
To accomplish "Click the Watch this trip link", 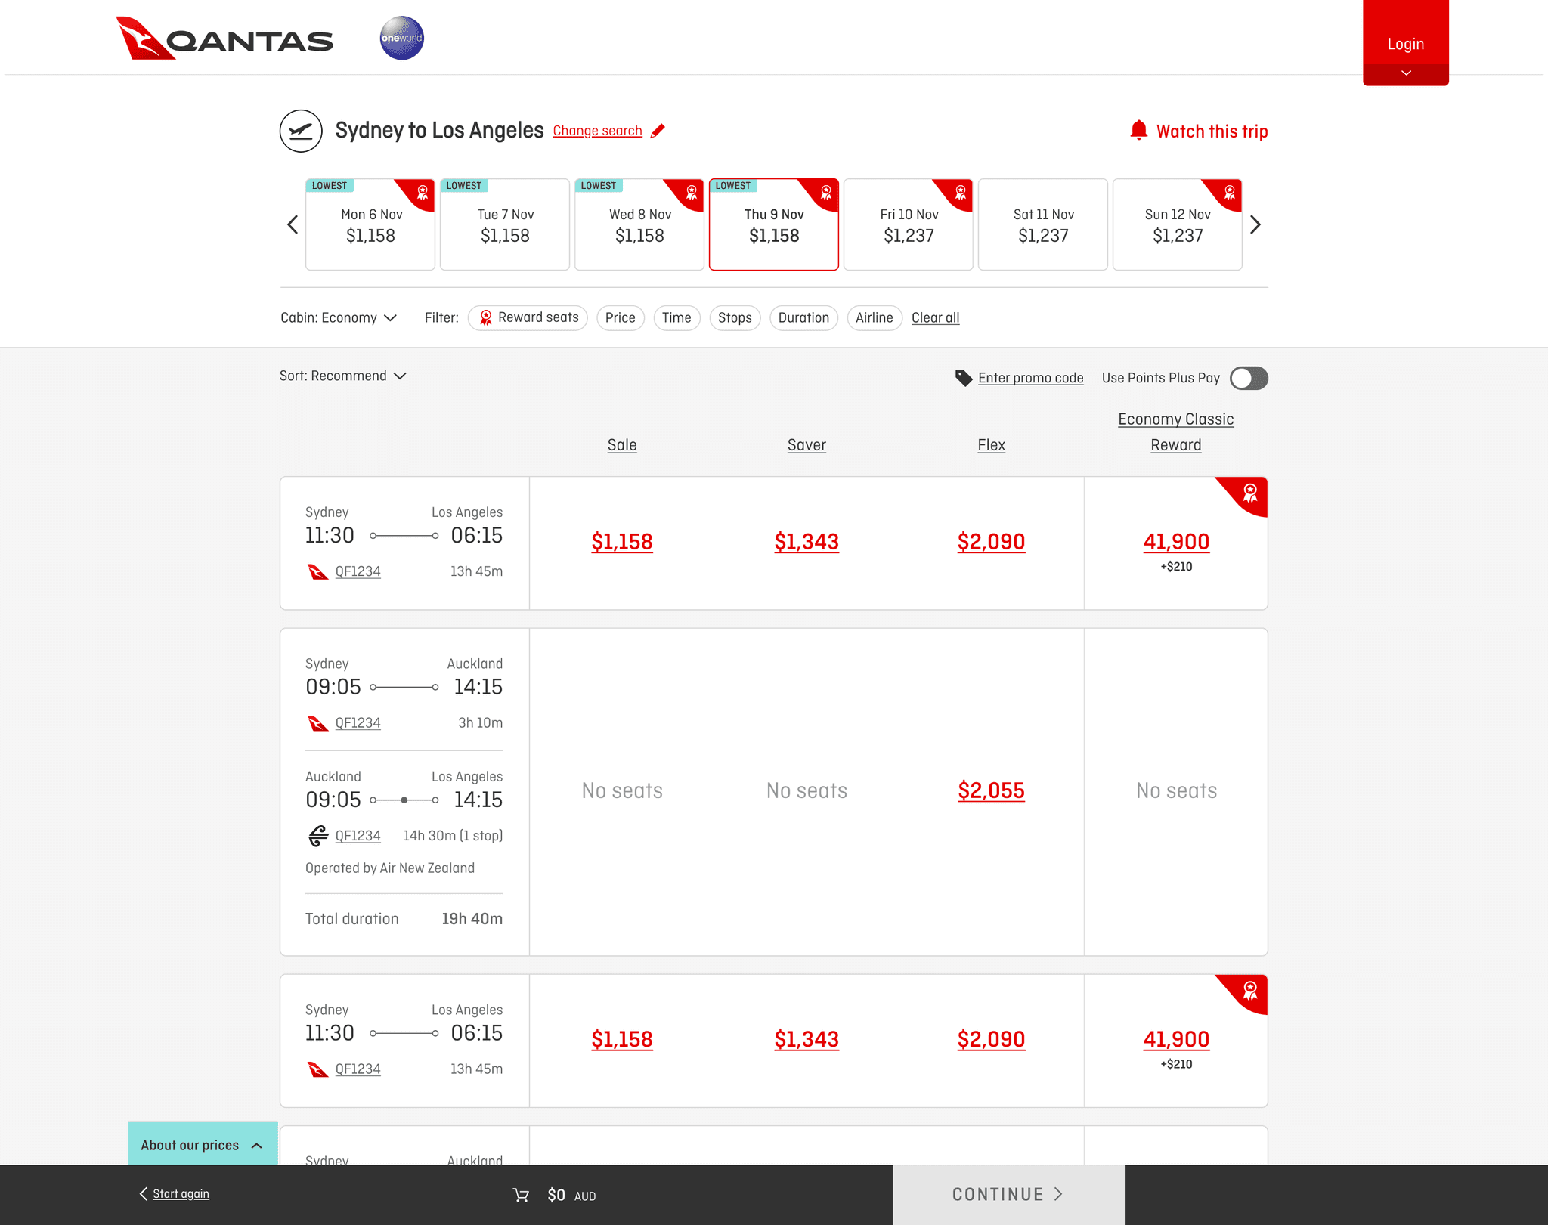I will coord(1212,131).
